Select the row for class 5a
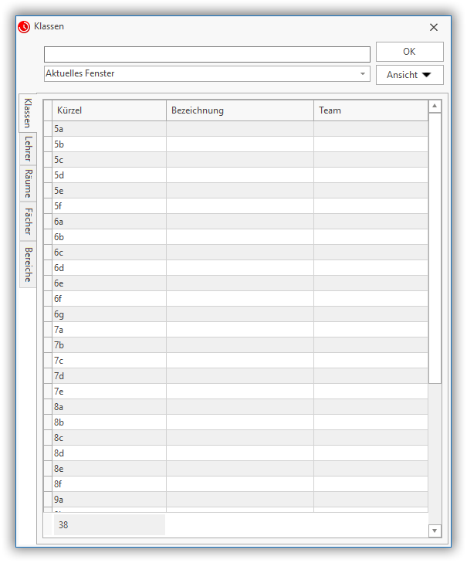This screenshot has width=467, height=563. point(108,129)
